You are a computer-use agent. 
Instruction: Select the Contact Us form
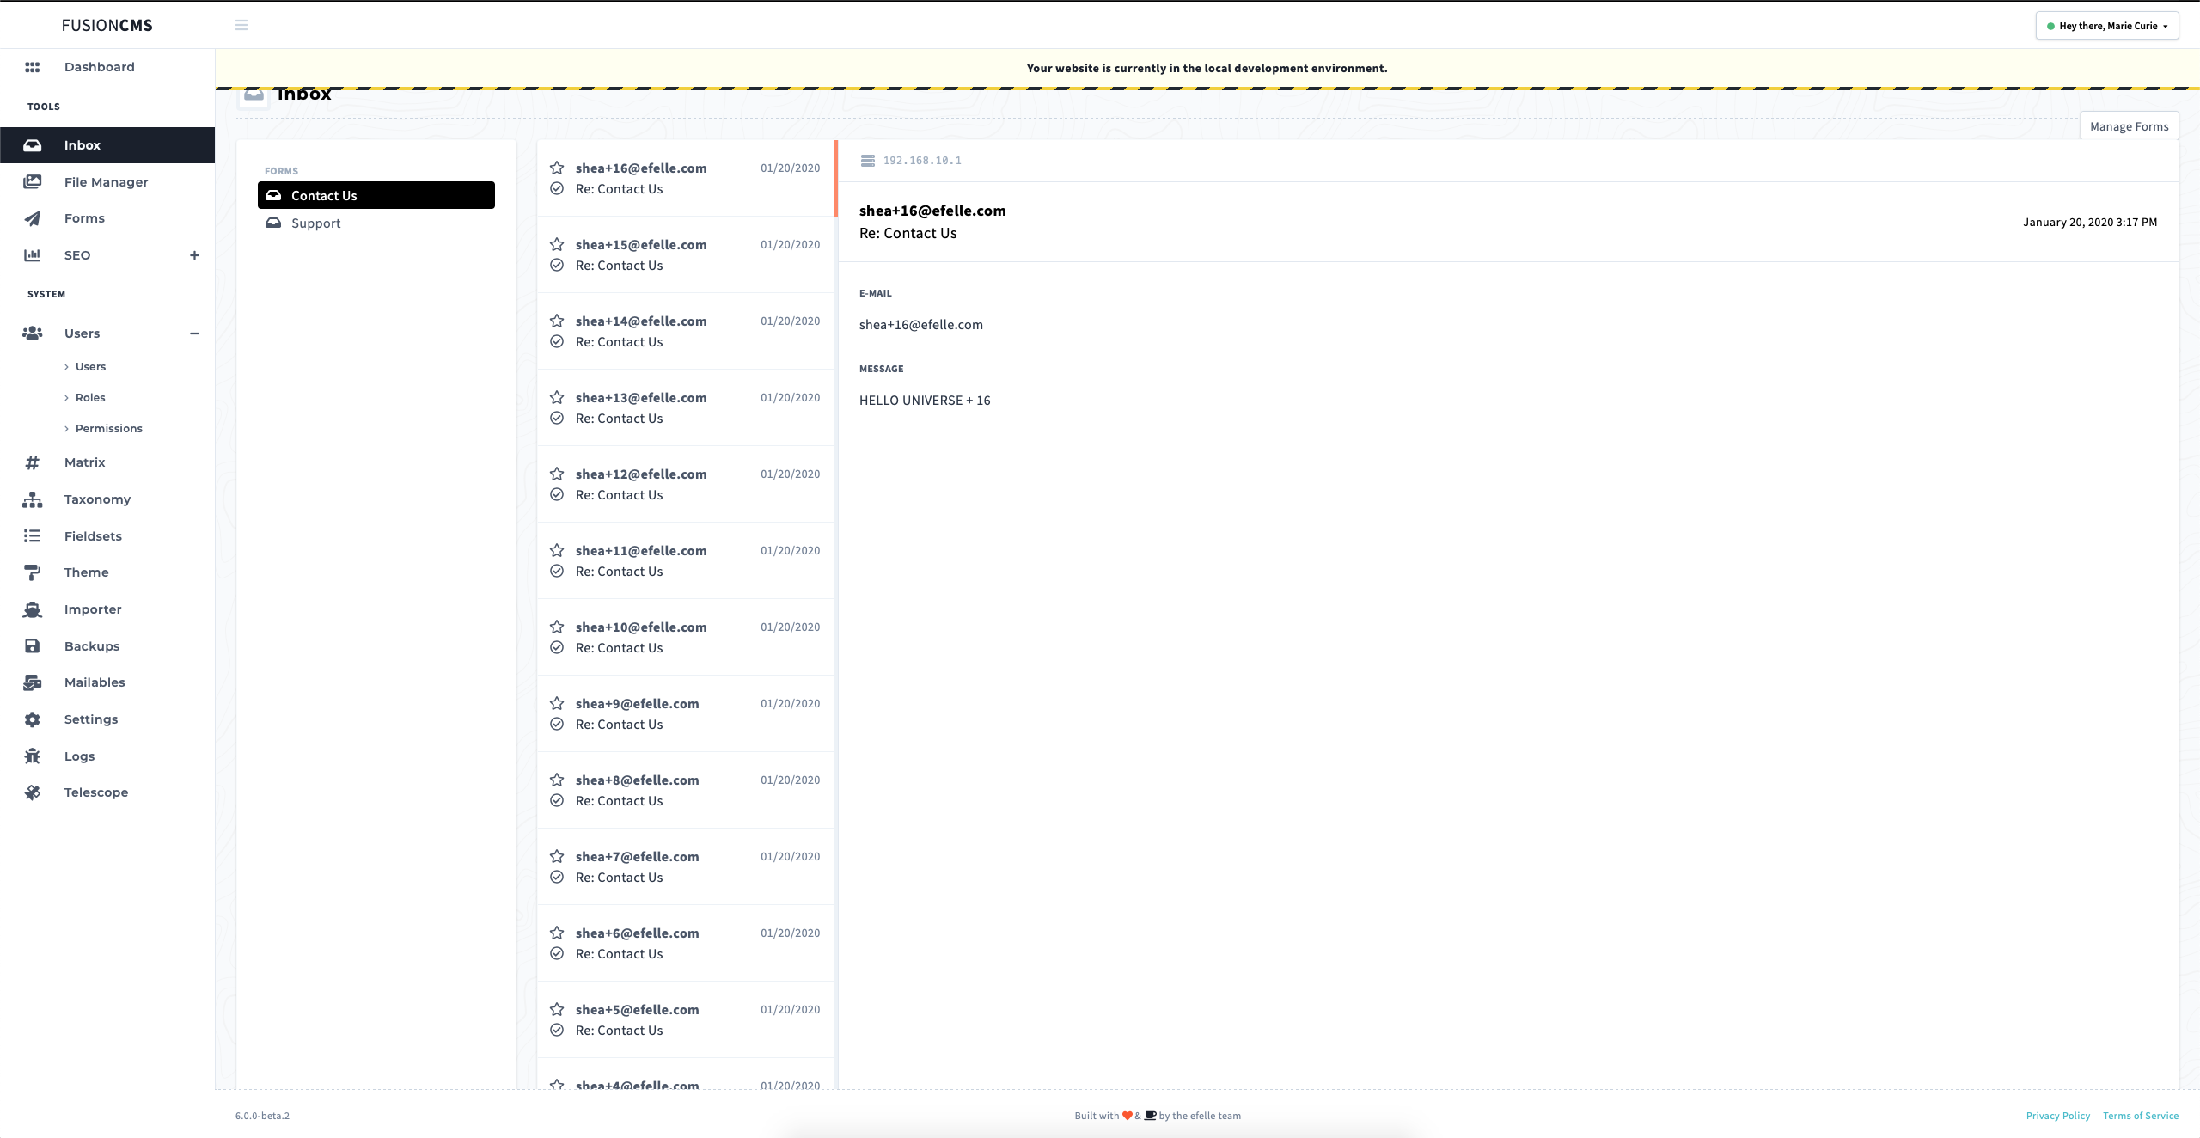(x=376, y=195)
